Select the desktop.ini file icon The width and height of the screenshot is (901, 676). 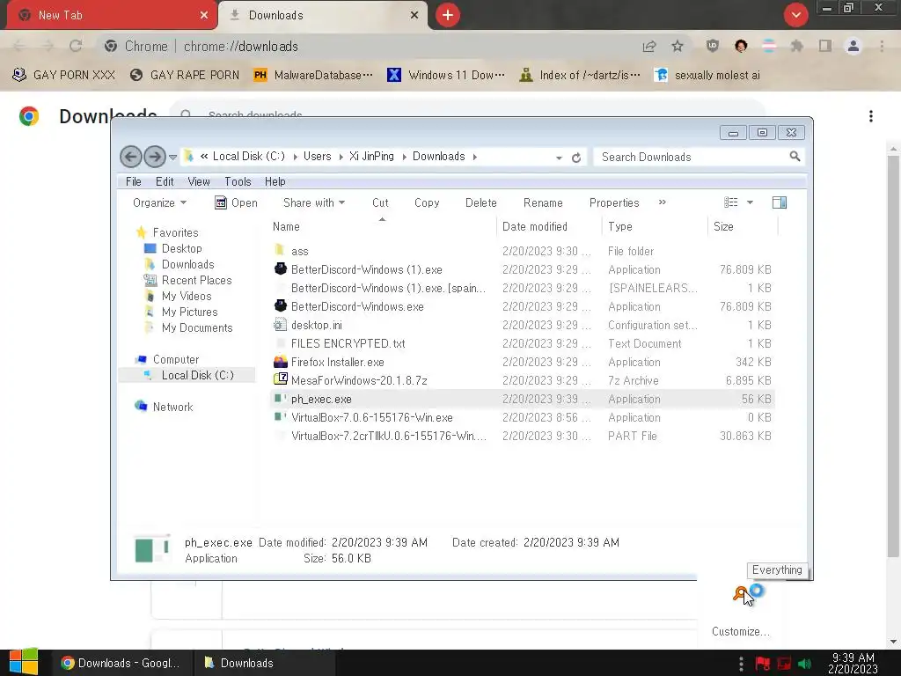point(280,325)
